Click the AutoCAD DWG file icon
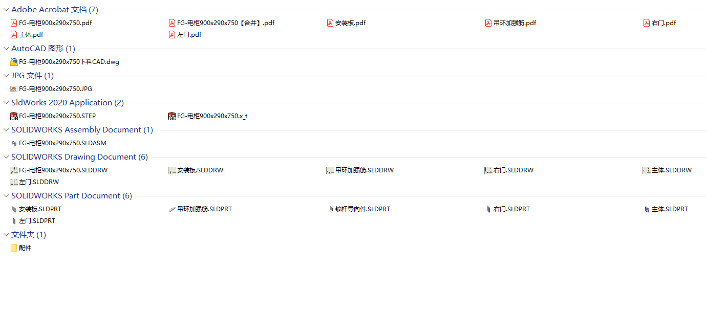706x336 pixels. tap(14, 61)
